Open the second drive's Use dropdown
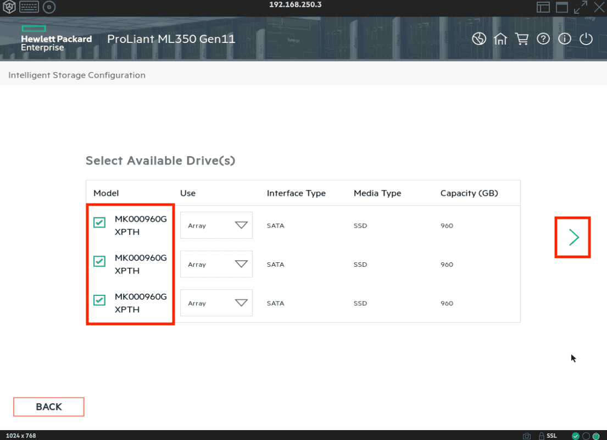 coord(216,265)
